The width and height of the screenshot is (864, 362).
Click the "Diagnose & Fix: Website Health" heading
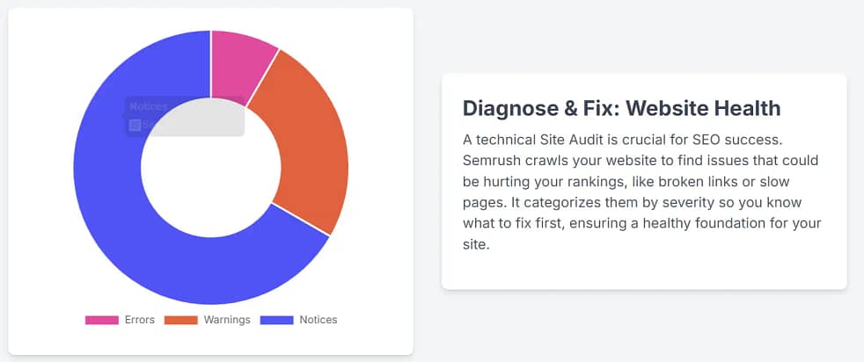tap(621, 108)
